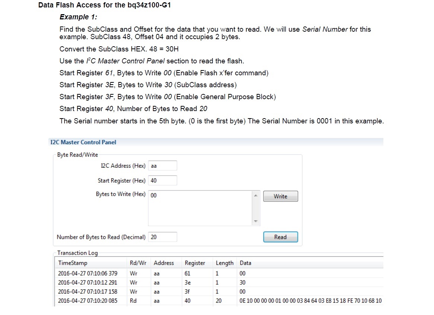Select log row with timestamp 07:10:20 085
This screenshot has height=315, width=434.
coord(219,301)
